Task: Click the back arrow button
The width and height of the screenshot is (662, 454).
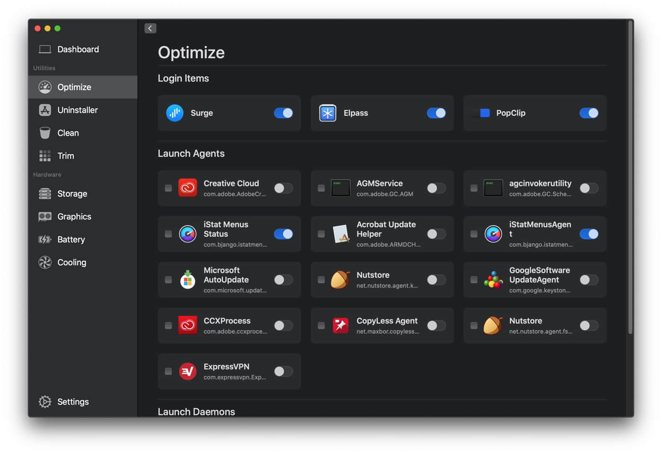Action: tap(150, 28)
